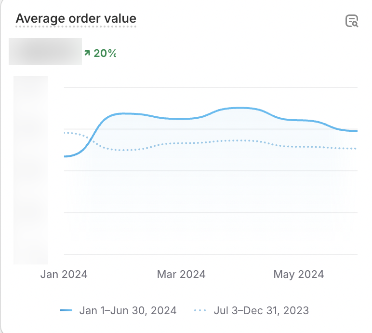Click the blurred average order value amount
The height and width of the screenshot is (333, 372).
pos(45,52)
